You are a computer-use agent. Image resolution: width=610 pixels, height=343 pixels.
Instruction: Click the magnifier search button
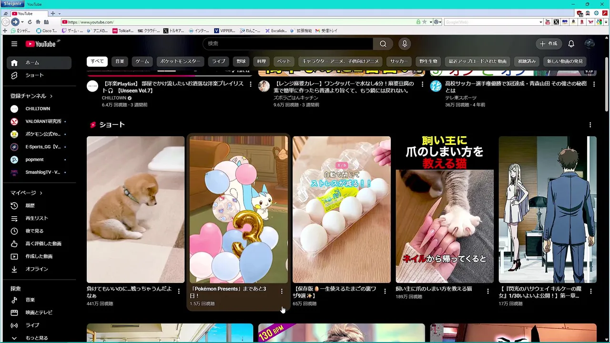(383, 44)
